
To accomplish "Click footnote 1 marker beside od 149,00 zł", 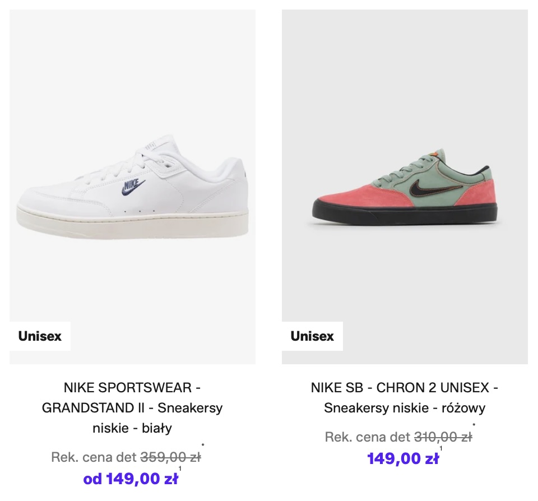I will pyautogui.click(x=180, y=468).
